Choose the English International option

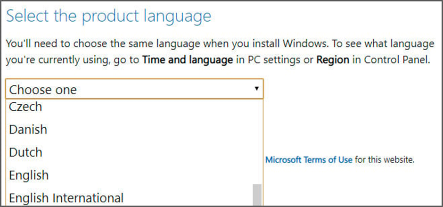tap(66, 198)
